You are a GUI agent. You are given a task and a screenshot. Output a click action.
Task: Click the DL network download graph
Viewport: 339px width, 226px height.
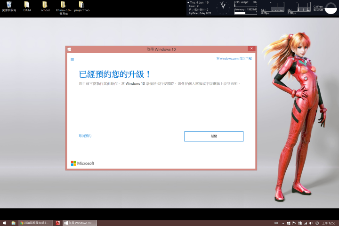coord(299,8)
